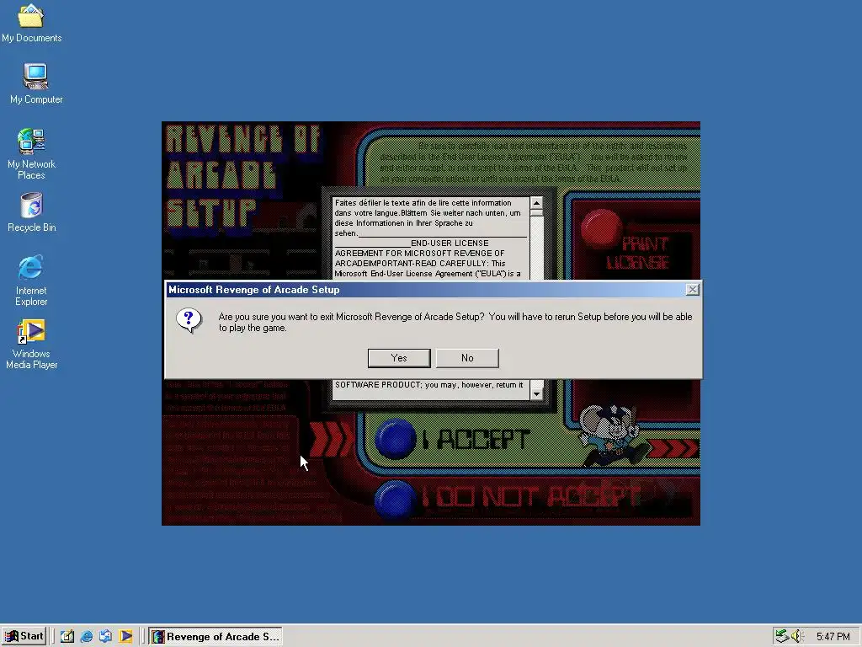Close the exit confirmation dialog
Screen dimensions: 862x647
pos(693,290)
